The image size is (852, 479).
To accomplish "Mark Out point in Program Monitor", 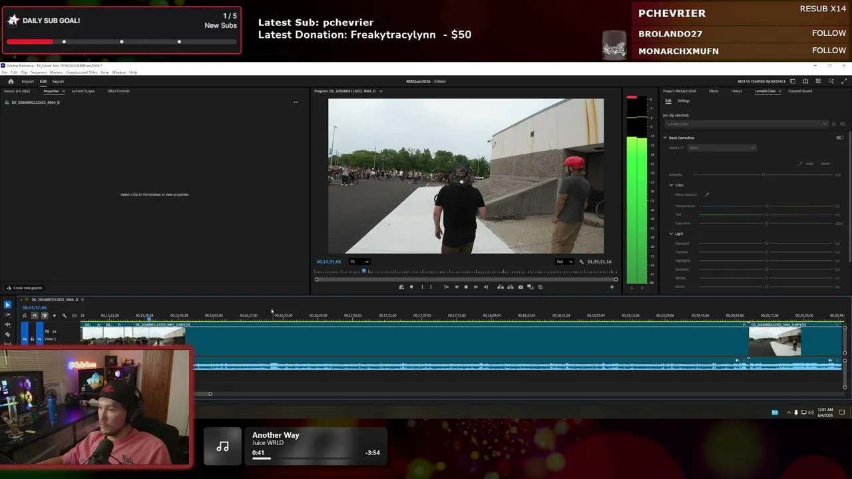I will [x=431, y=287].
